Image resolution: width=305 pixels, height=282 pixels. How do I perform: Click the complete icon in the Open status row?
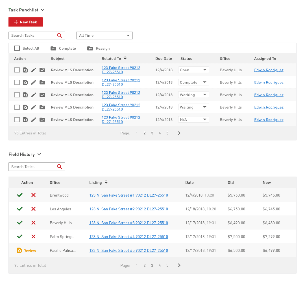click(x=42, y=70)
